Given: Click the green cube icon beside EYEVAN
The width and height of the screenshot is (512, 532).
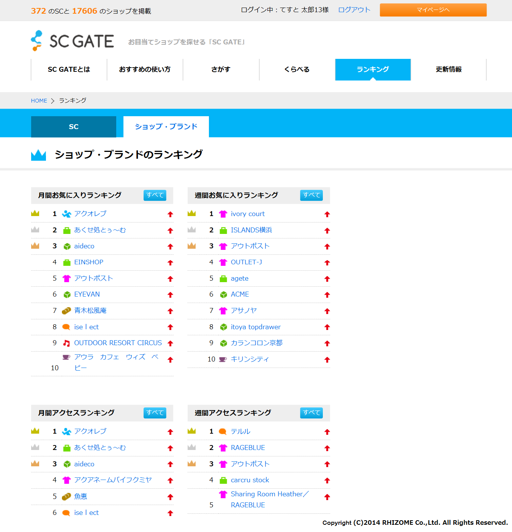Looking at the screenshot, I should (67, 295).
